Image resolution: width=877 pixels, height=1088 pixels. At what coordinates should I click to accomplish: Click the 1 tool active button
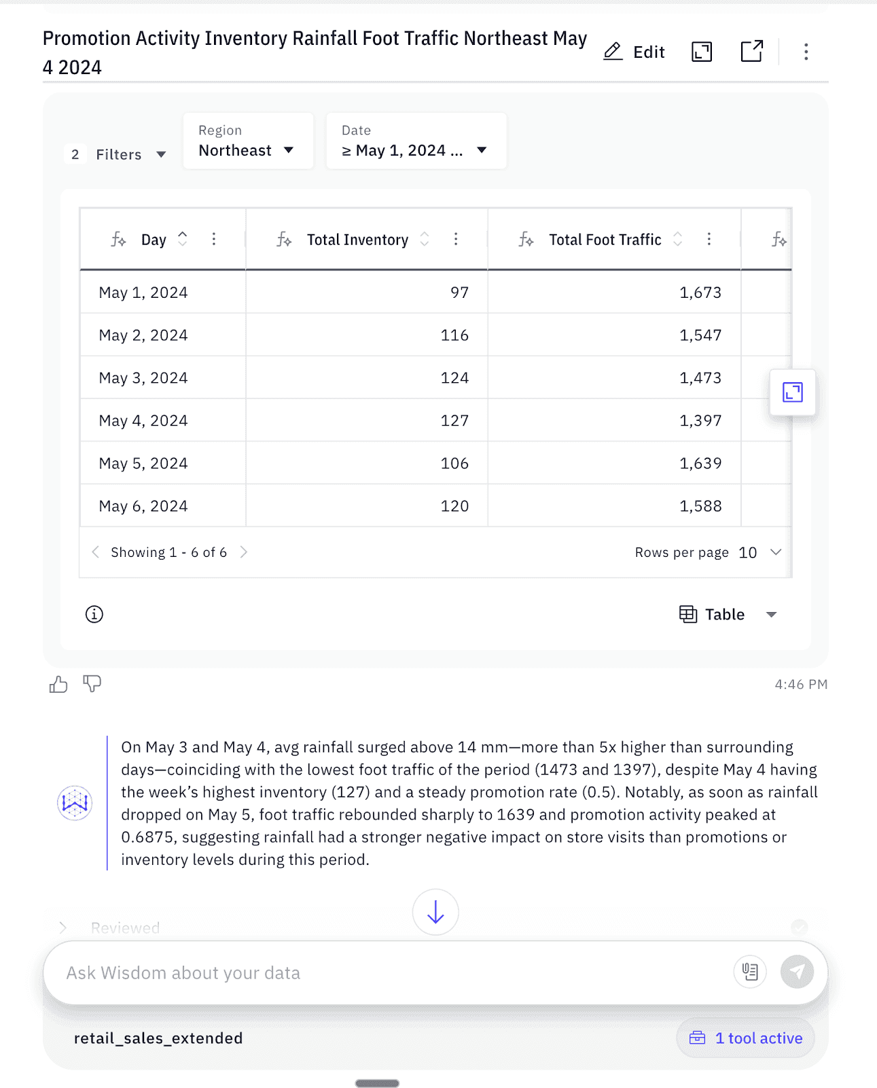(x=745, y=1038)
